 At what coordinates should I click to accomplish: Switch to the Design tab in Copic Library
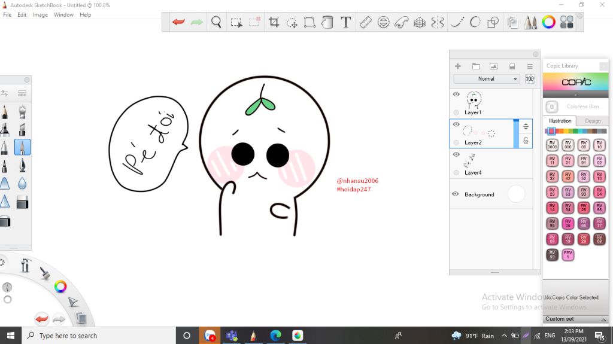(592, 121)
